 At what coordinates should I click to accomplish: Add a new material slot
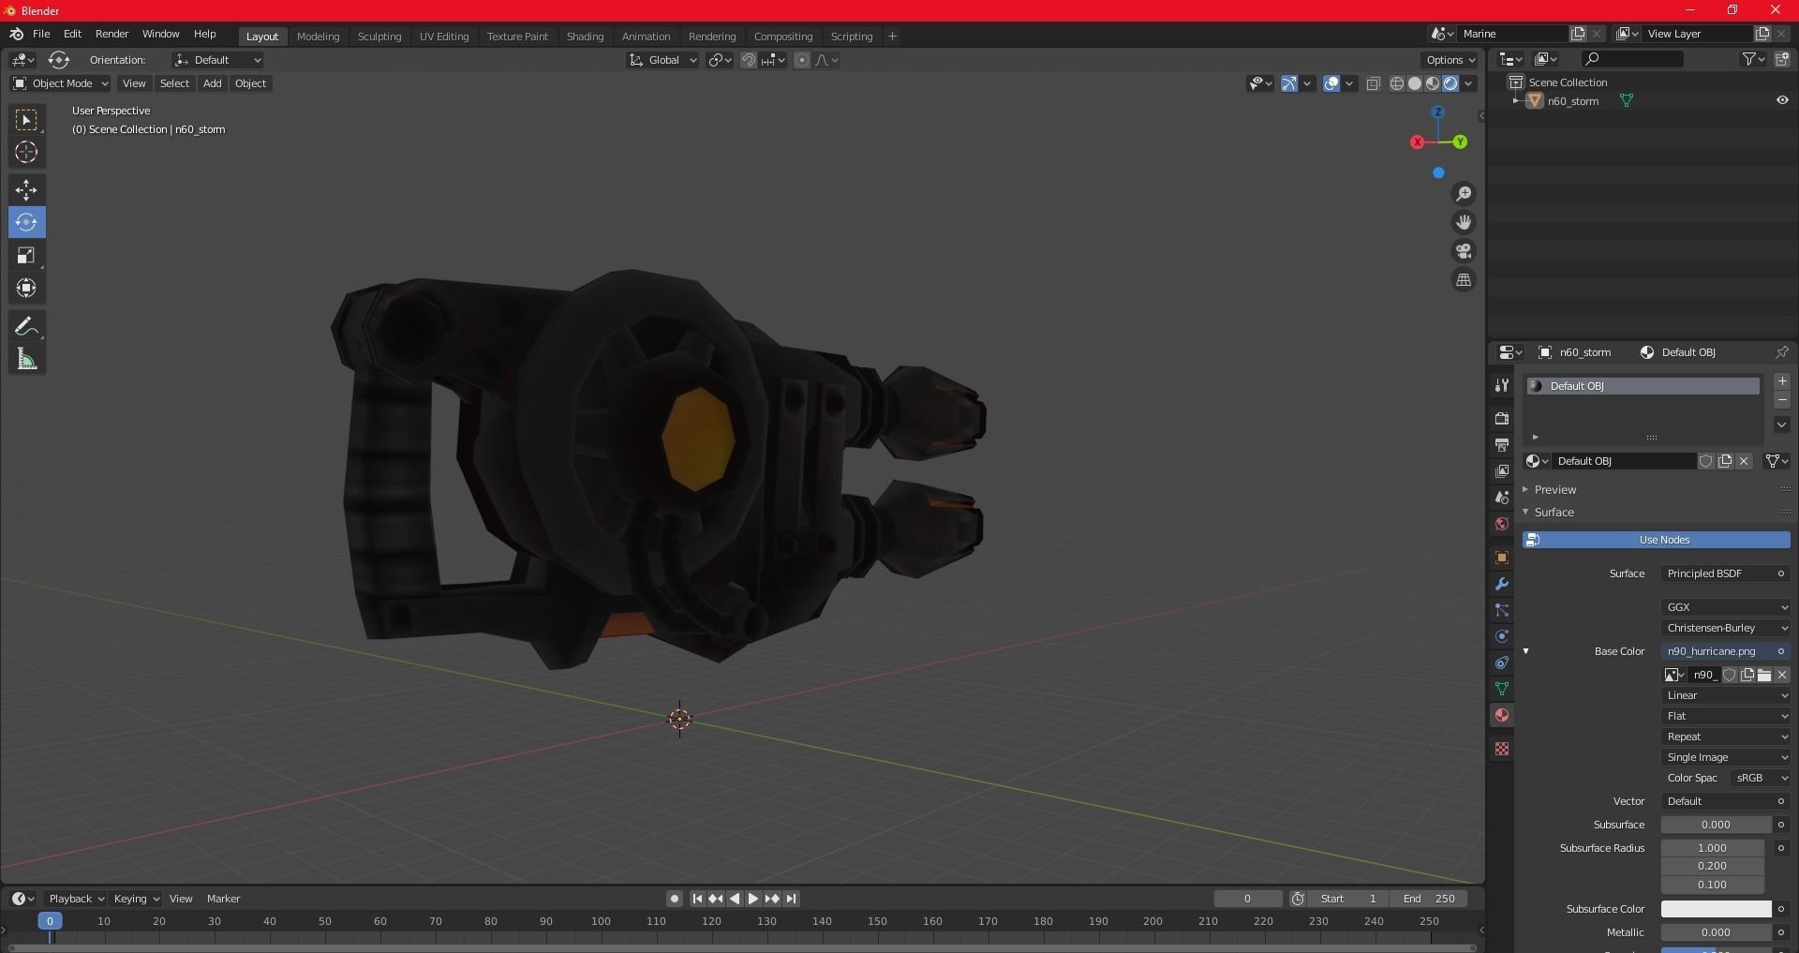coord(1782,381)
